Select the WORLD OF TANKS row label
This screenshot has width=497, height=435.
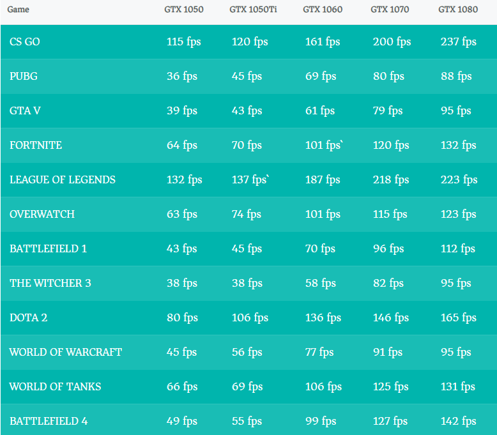pos(55,386)
